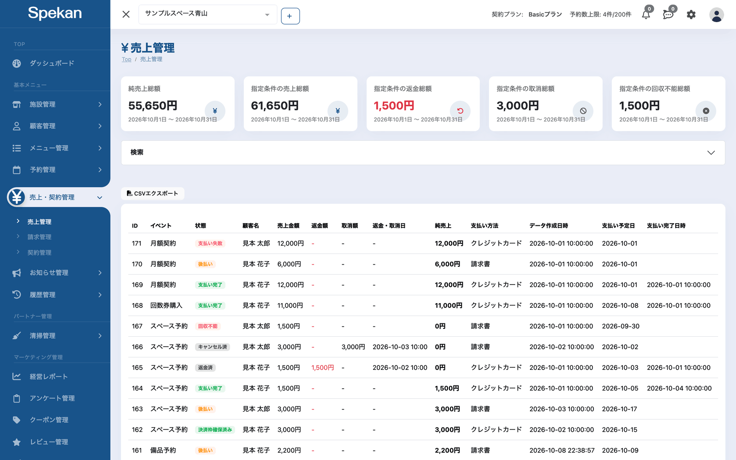Click the アンケート管理 clipboard icon
Screen dimensions: 736x460
[17, 398]
